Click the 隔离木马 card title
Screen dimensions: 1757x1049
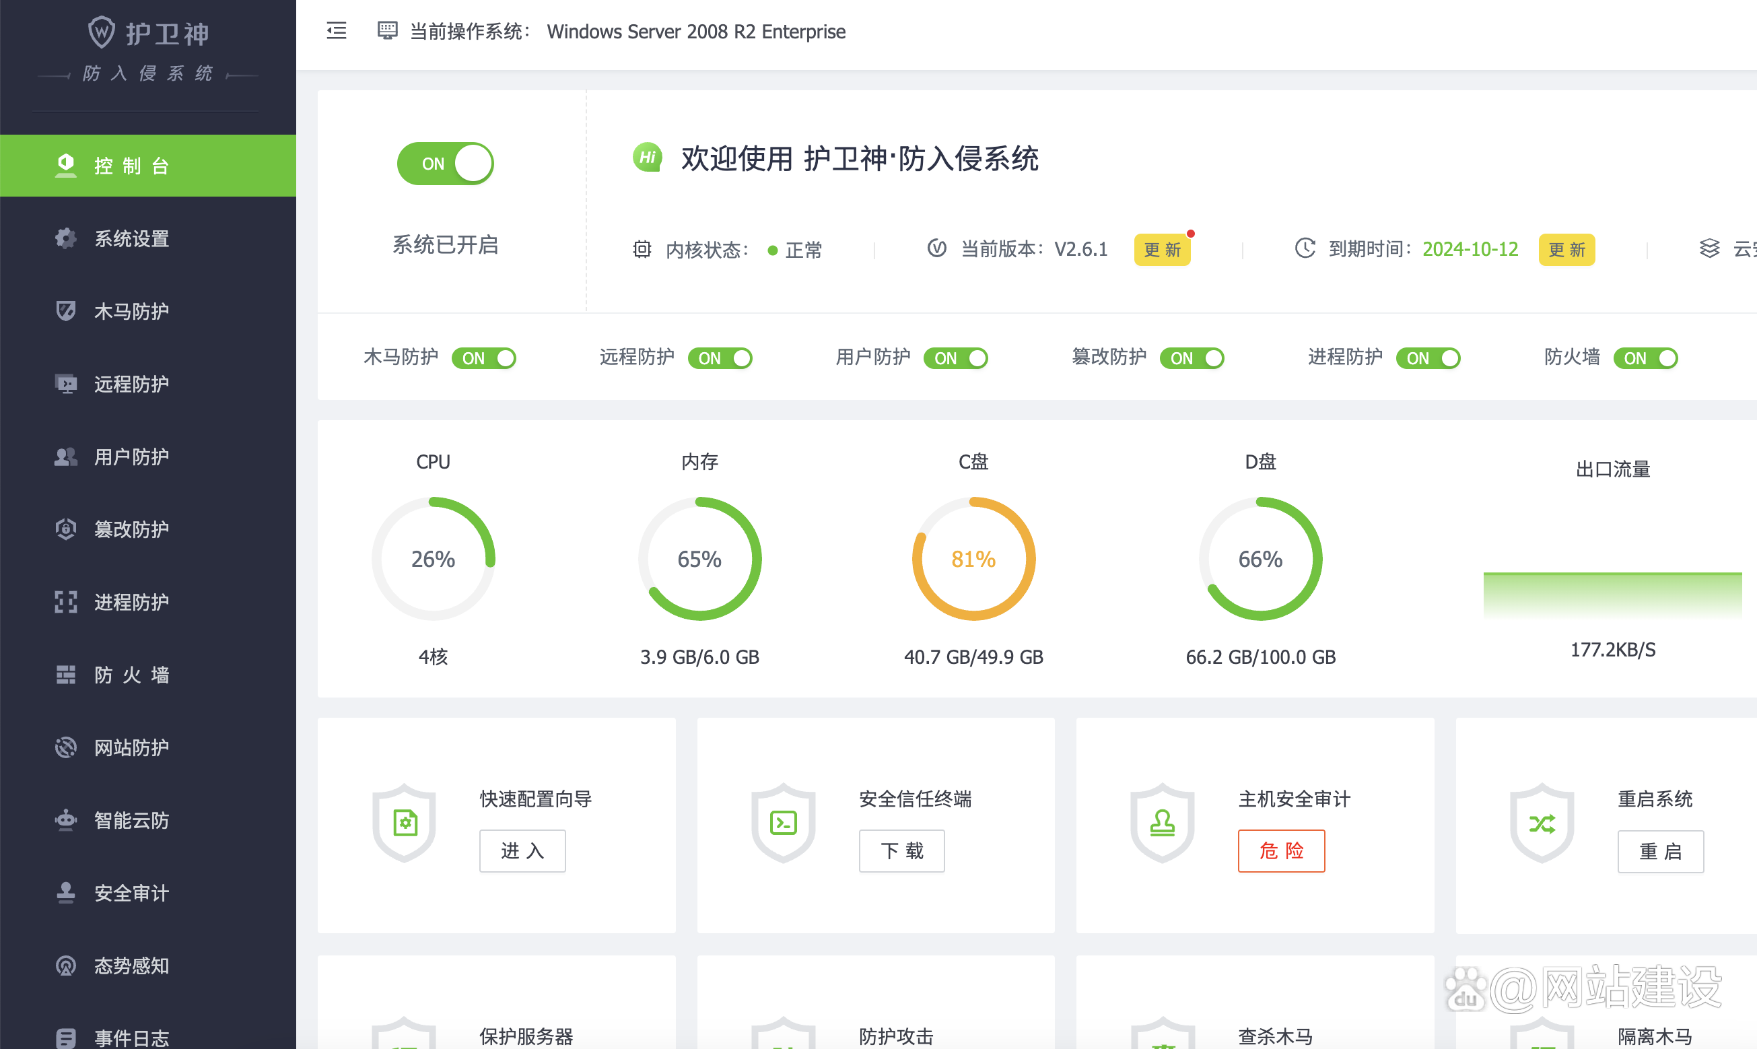1655,1036
